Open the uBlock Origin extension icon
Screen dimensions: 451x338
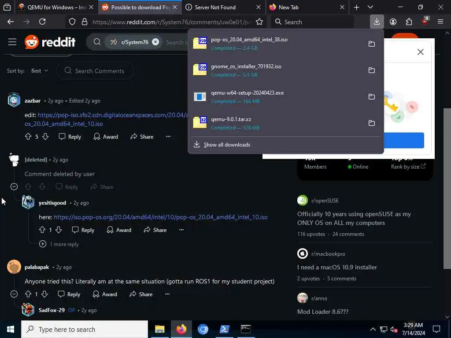point(425,22)
